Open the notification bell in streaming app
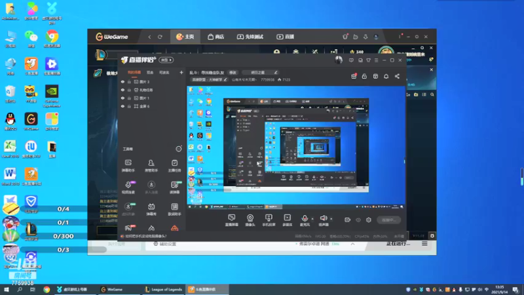Screen dimensions: 524x295 point(386,76)
